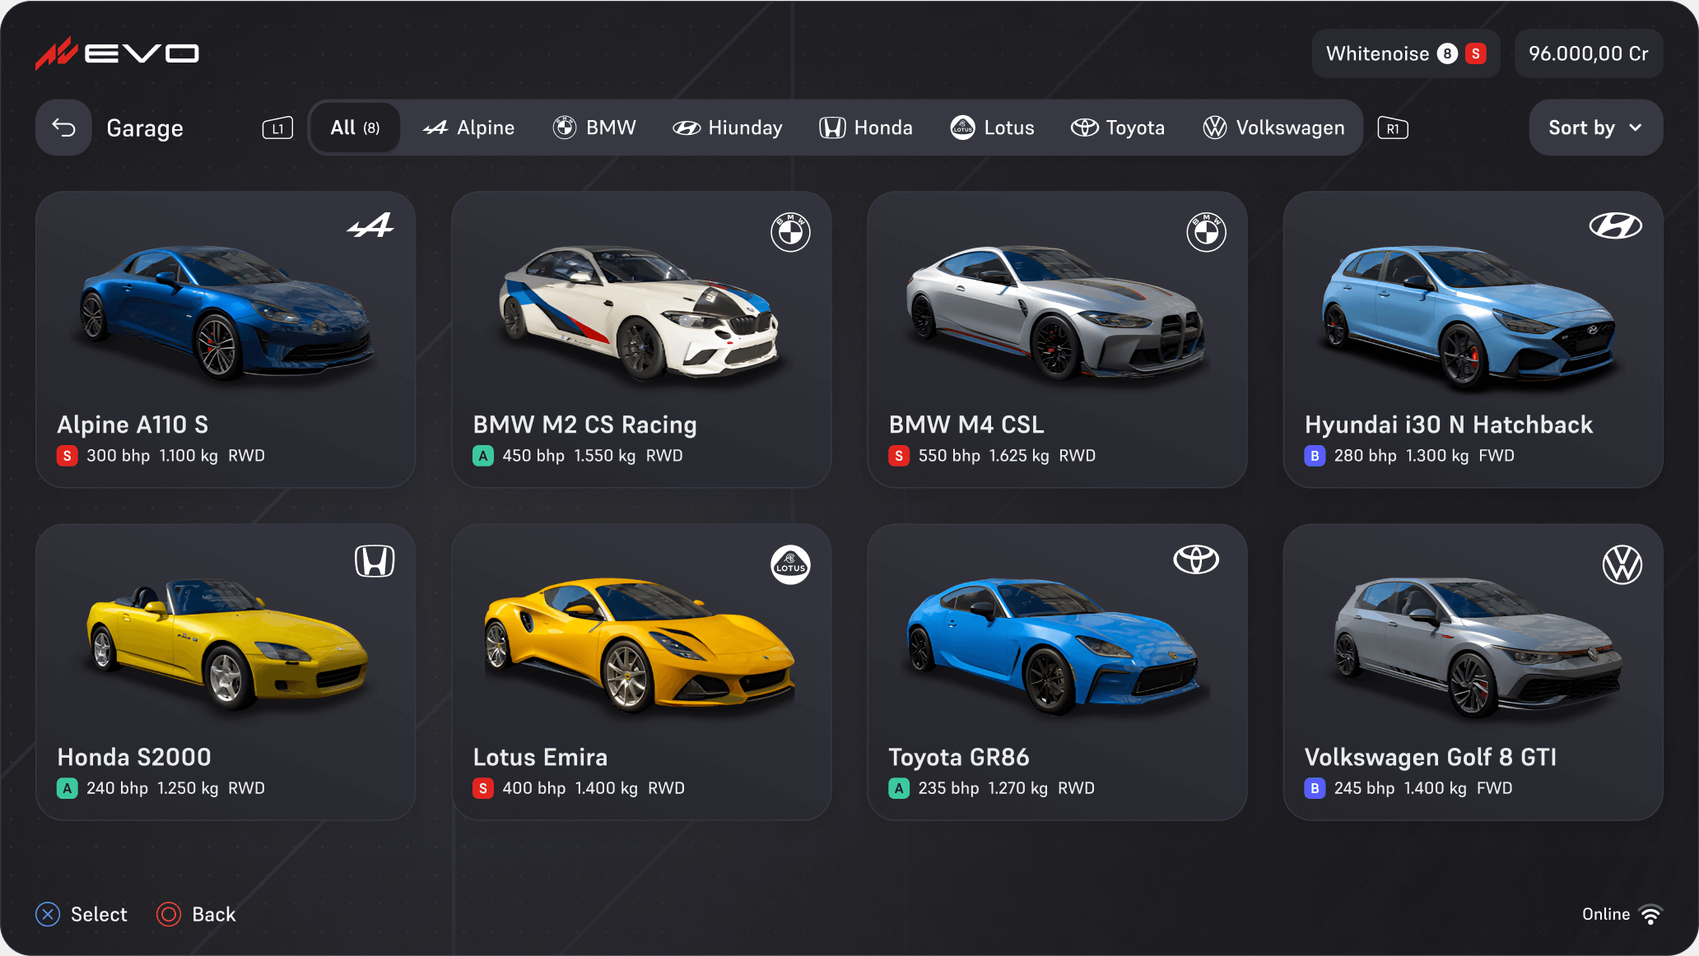
Task: Click A class badge on Honda S2000
Action: 67,788
